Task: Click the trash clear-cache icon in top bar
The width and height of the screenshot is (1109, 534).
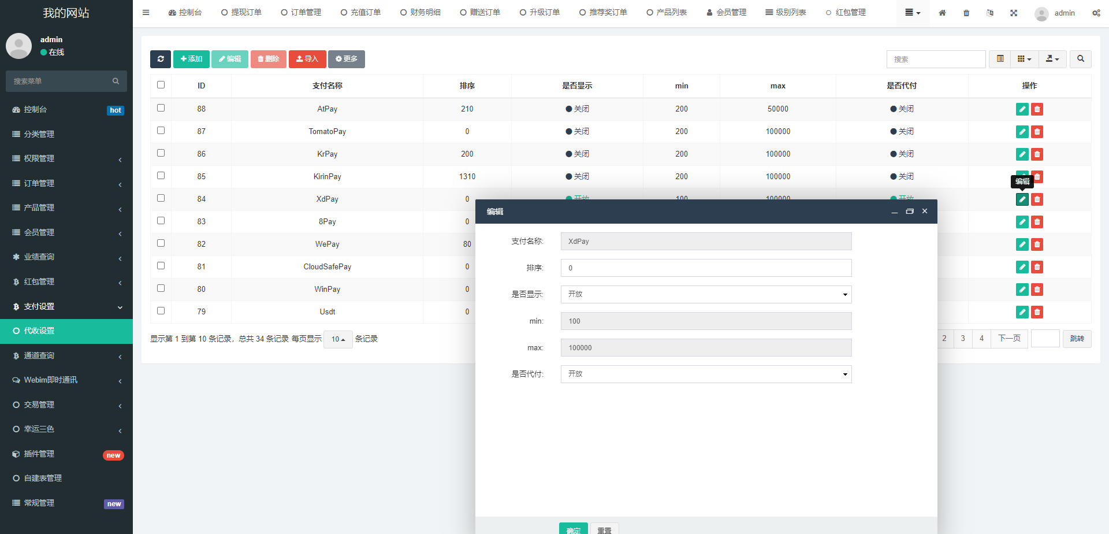Action: (966, 13)
